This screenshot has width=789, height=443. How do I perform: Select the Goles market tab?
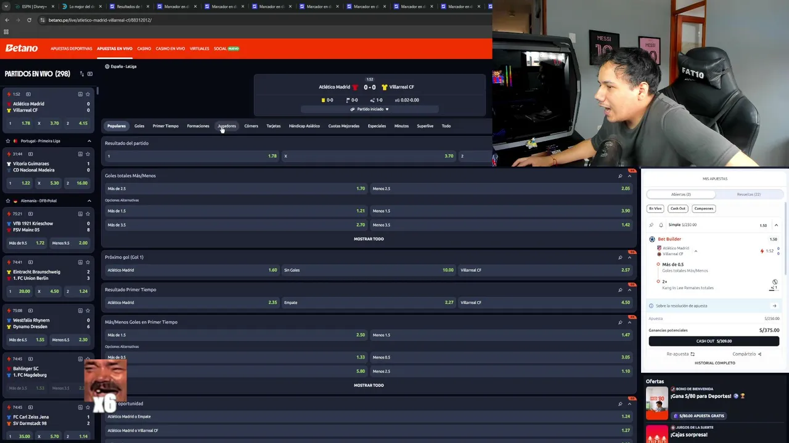coord(139,126)
